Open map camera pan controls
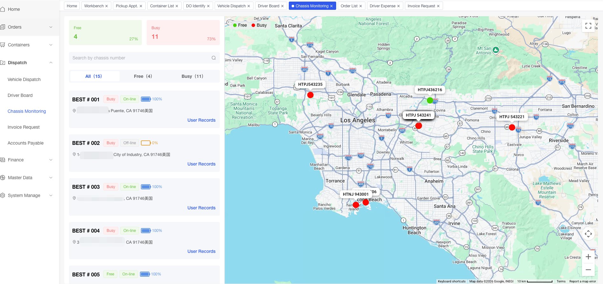The height and width of the screenshot is (284, 603). click(588, 234)
